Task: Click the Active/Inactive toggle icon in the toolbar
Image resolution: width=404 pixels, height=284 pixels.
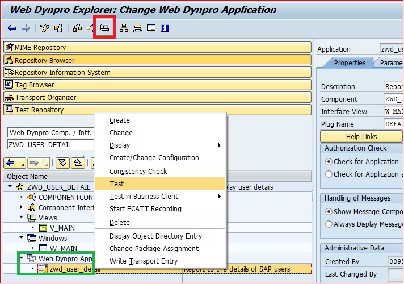Action: coord(58,28)
